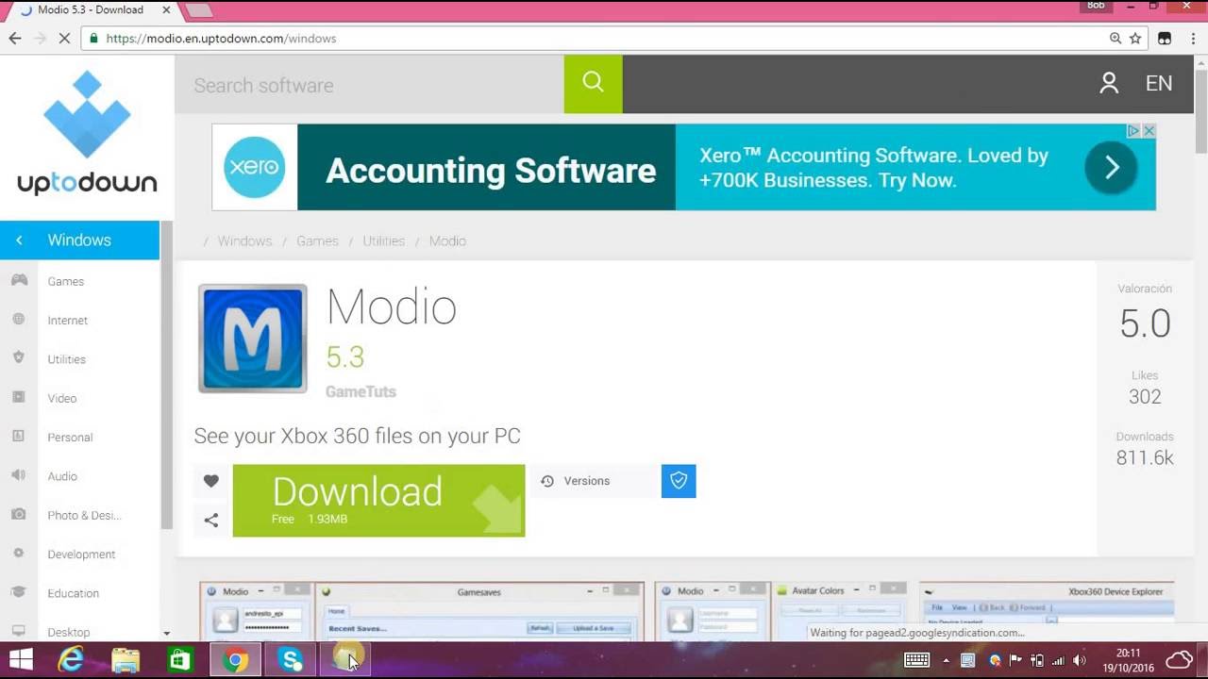
Task: Open File Explorer from the taskbar
Action: [126, 660]
